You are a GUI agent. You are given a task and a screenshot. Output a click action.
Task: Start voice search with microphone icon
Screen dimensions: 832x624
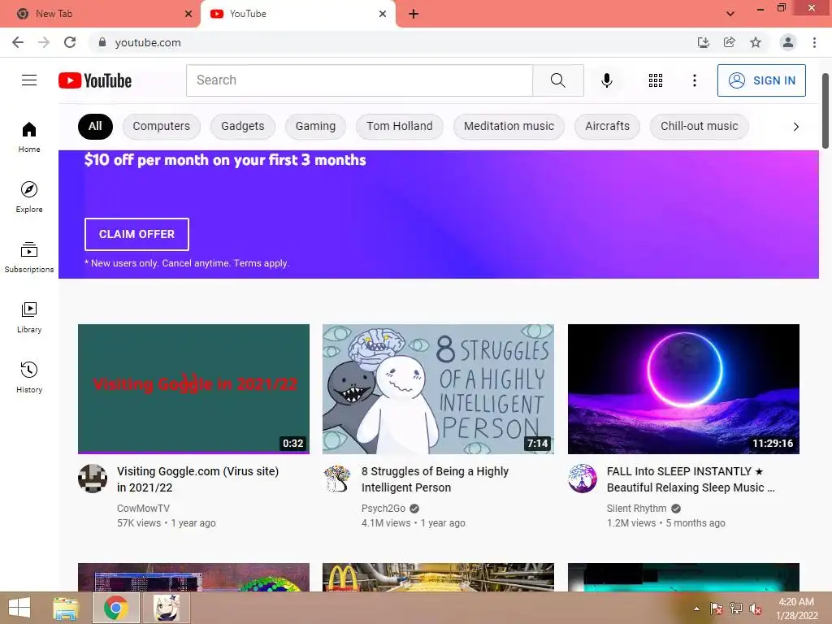click(x=606, y=80)
